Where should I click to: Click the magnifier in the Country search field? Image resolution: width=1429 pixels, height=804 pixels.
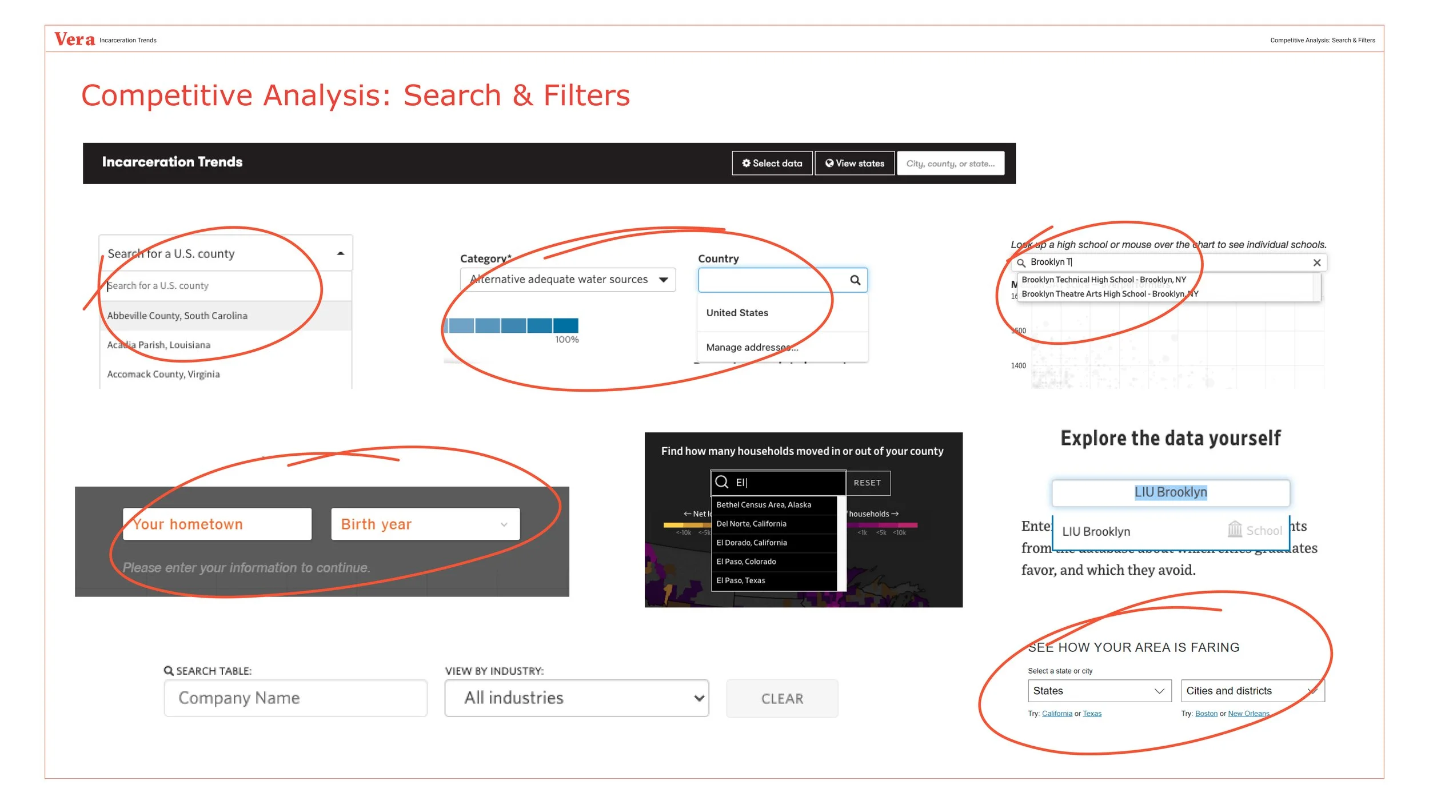click(855, 280)
